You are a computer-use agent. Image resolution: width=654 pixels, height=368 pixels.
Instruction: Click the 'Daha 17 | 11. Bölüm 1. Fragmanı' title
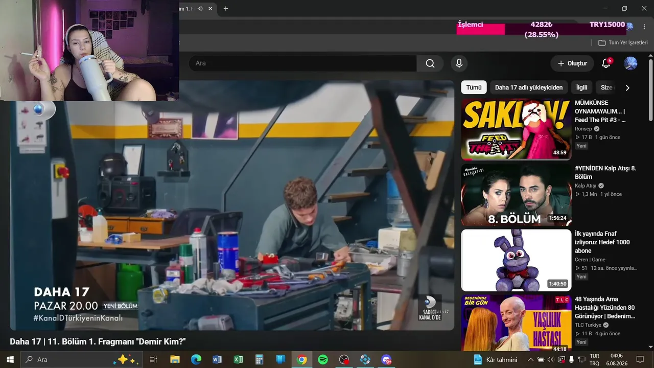(x=98, y=341)
